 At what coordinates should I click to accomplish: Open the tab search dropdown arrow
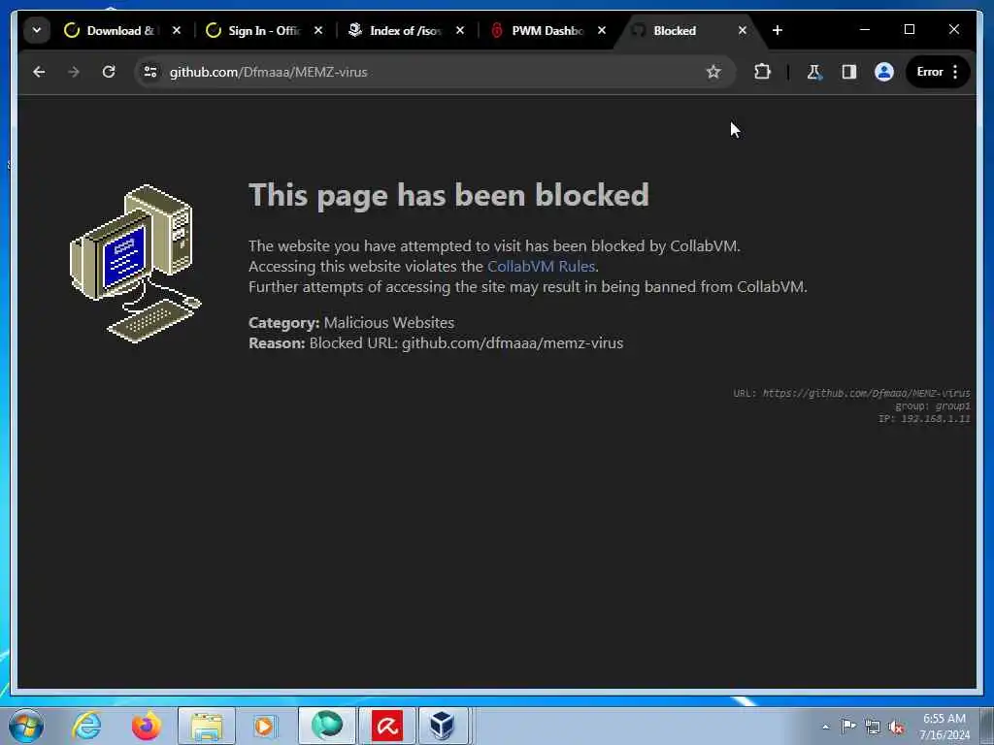(x=37, y=30)
